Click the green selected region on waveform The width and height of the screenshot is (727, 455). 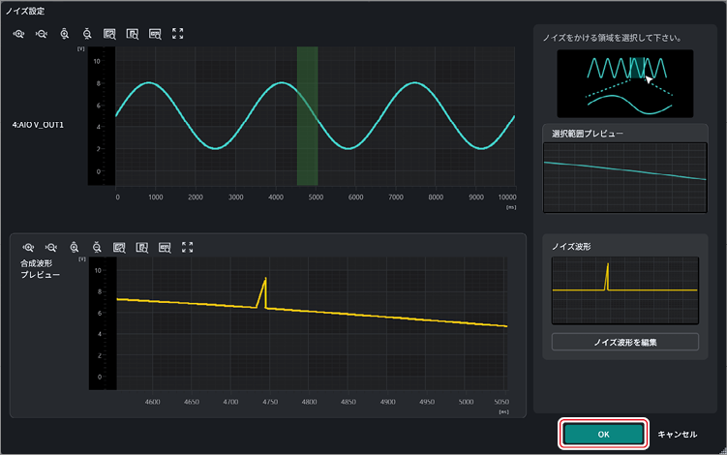(x=308, y=116)
